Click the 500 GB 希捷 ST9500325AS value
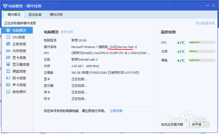Viewport: 219px width, 134px height. point(105,73)
